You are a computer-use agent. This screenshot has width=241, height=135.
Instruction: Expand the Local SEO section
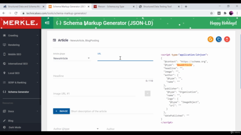[21, 73]
